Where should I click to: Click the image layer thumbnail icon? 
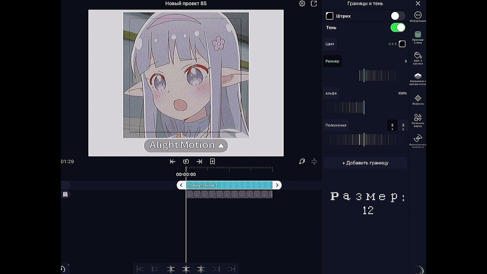(x=65, y=194)
